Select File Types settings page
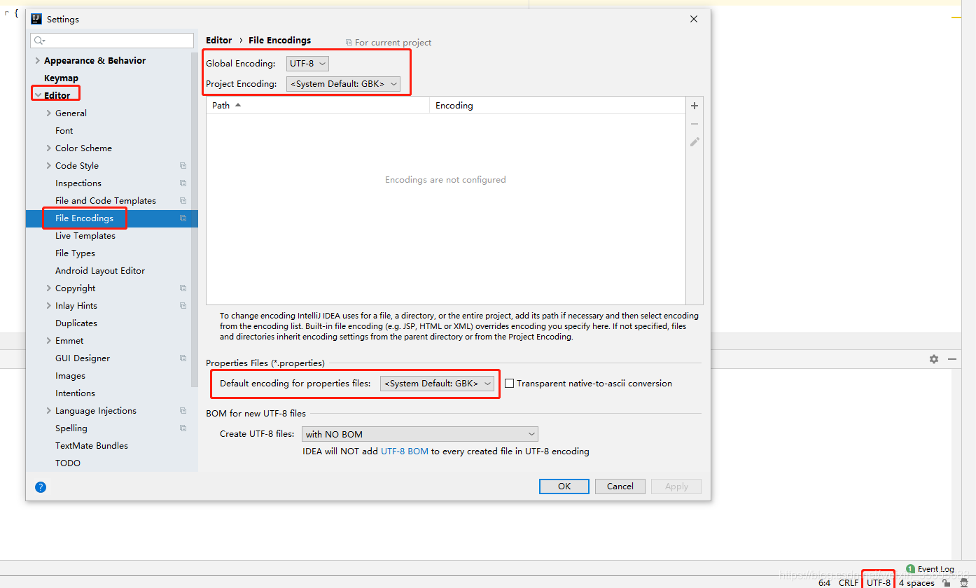 point(75,253)
